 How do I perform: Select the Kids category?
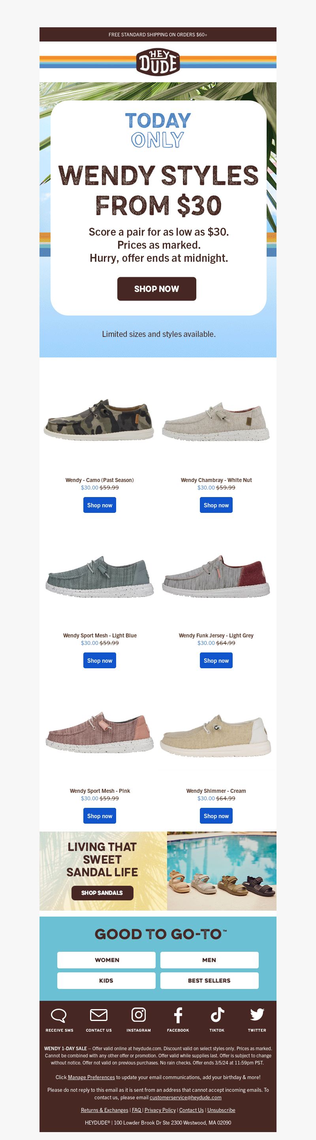pyautogui.click(x=107, y=981)
